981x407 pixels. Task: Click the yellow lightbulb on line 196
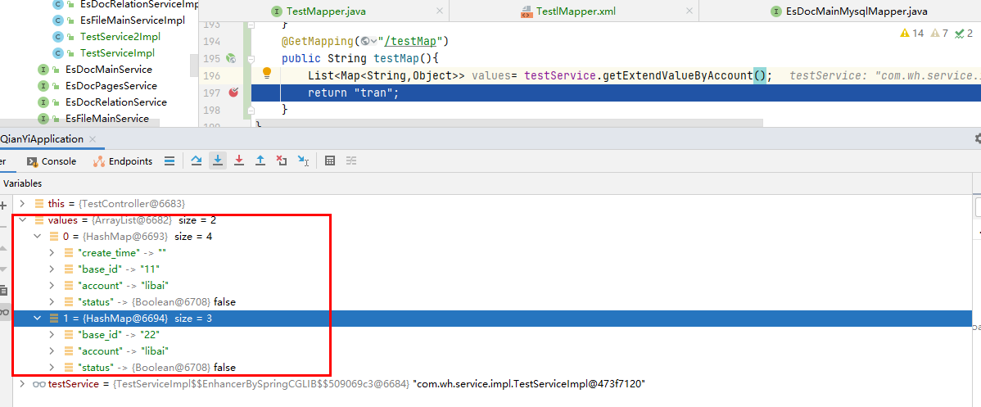pyautogui.click(x=267, y=73)
